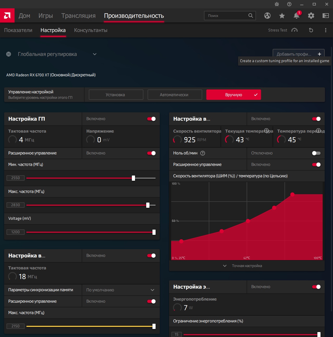Toggle the Настройка ГП switch off

[151, 119]
